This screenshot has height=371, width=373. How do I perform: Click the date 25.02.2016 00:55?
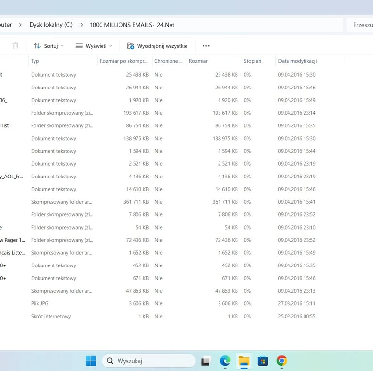296,316
